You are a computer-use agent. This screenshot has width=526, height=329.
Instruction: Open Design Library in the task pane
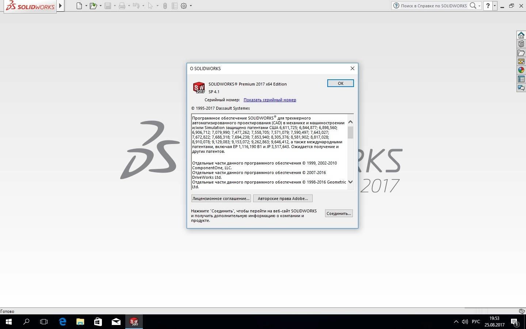pyautogui.click(x=521, y=44)
